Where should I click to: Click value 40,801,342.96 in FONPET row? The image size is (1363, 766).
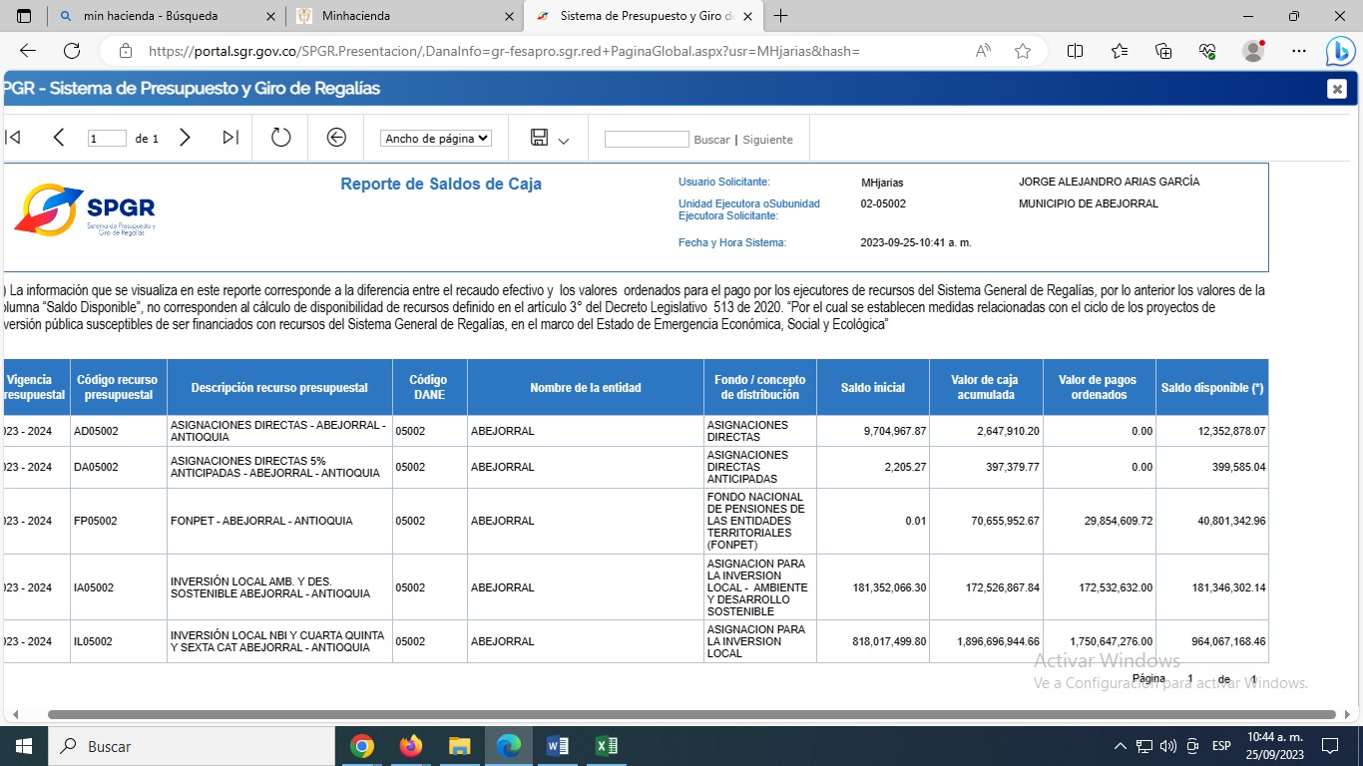(1231, 521)
